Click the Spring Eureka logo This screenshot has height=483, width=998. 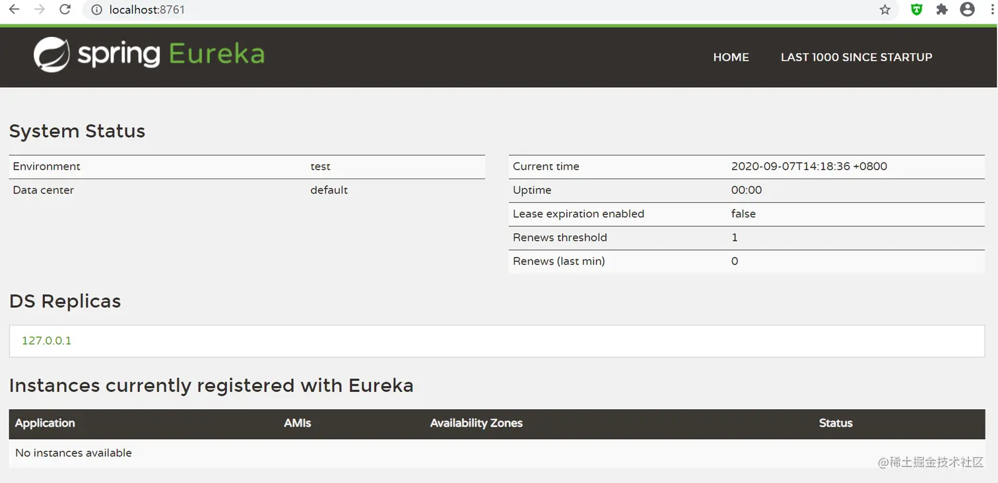coord(149,54)
